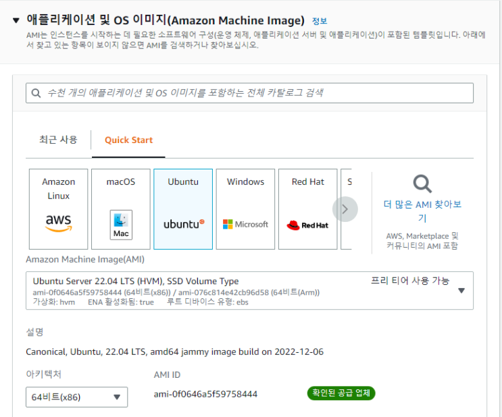Viewport: 502px width, 417px height.
Task: Open the 64비트(x86) architecture dropdown
Action: coord(76,397)
